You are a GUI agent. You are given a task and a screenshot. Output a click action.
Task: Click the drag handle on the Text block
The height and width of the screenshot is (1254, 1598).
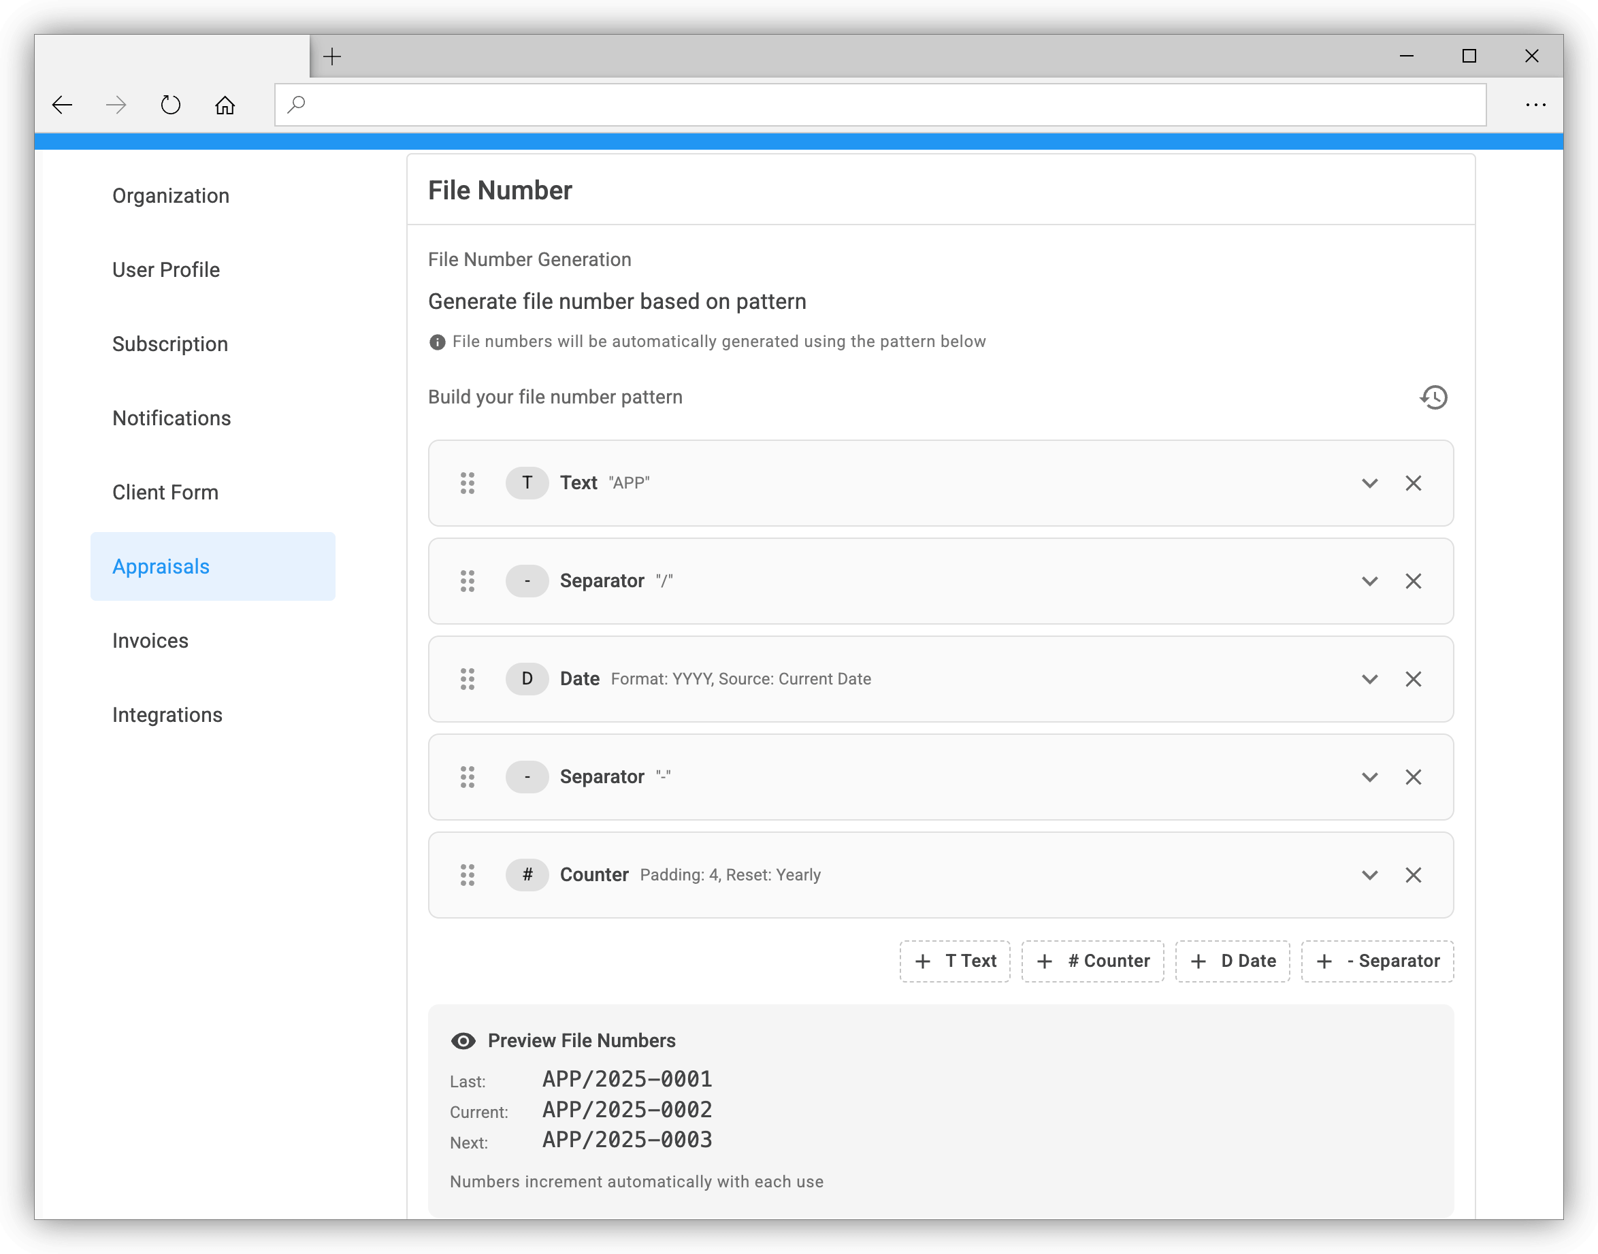pos(468,483)
